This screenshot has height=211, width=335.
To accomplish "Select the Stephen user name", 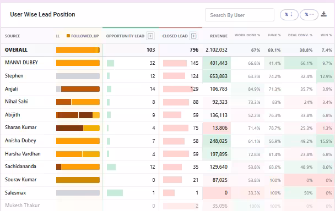I will tap(14, 76).
